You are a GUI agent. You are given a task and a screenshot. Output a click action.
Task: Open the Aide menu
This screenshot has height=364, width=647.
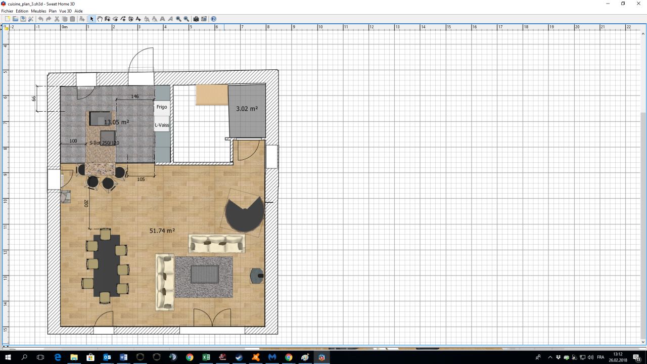[x=78, y=11]
